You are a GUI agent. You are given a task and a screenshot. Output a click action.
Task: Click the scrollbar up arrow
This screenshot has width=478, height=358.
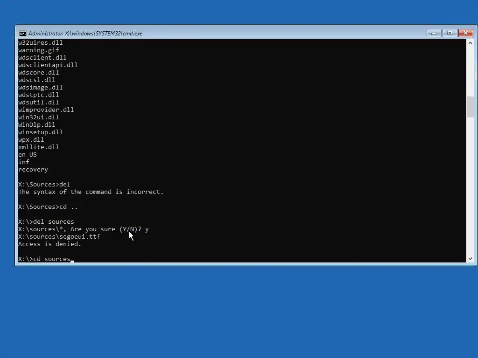coord(470,43)
